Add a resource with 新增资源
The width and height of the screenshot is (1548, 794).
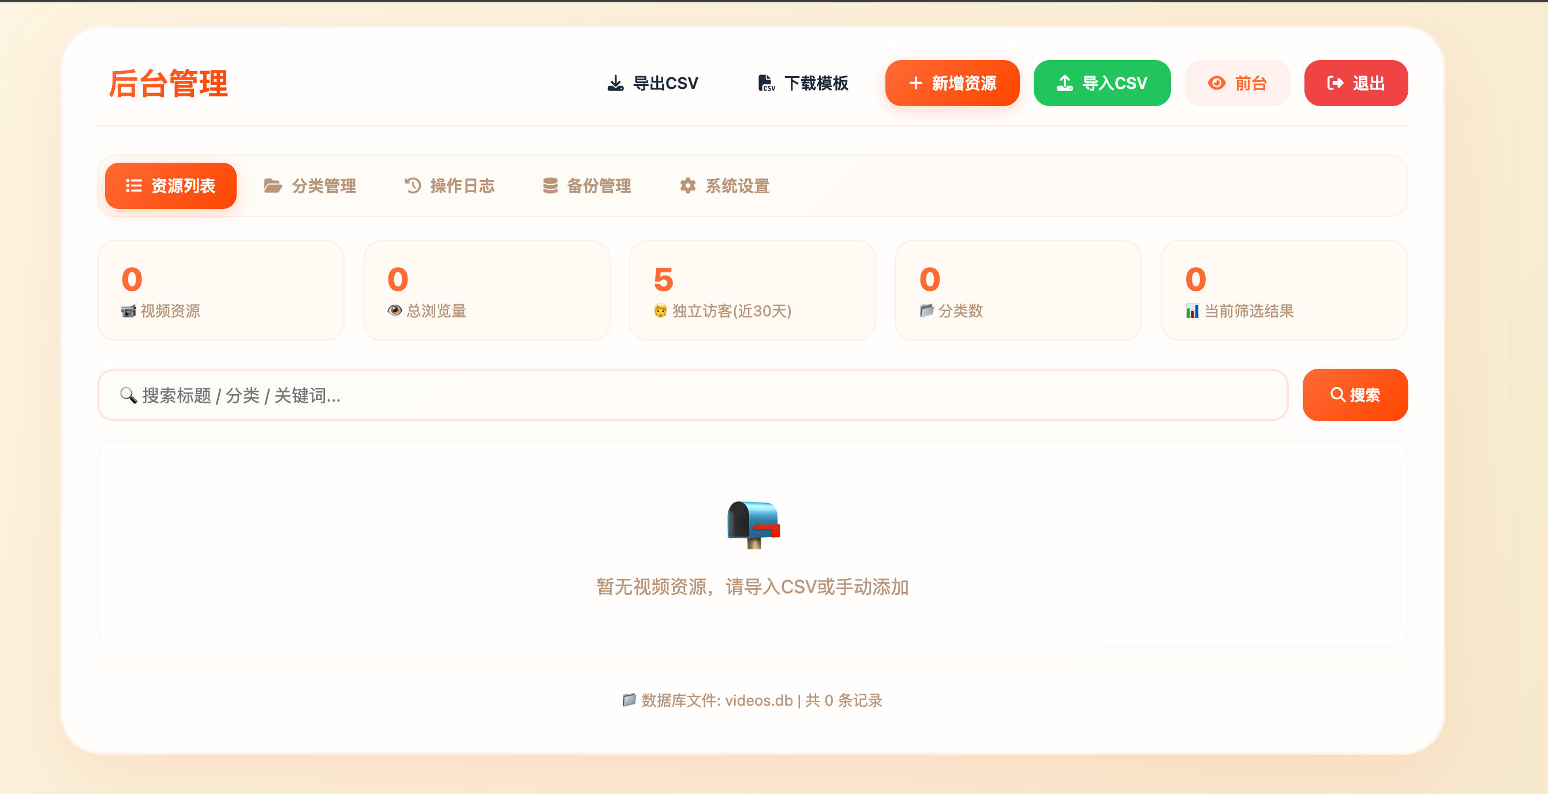(x=952, y=83)
